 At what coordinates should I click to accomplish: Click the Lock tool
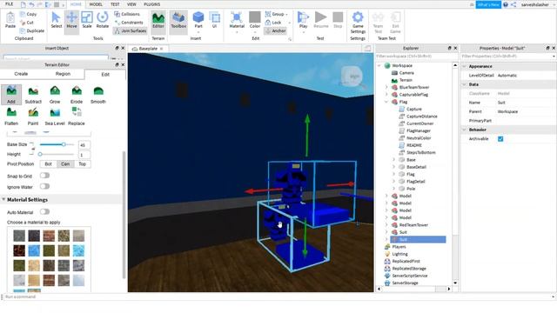coord(273,23)
